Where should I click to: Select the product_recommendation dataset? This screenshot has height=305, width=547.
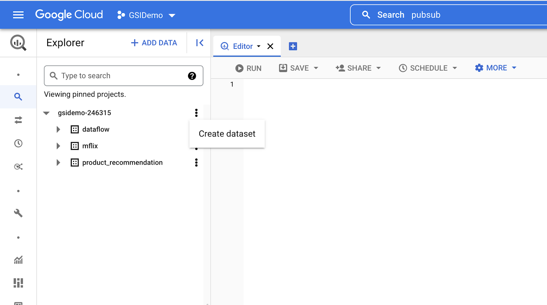(x=122, y=163)
